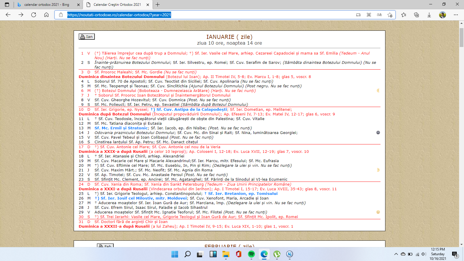Viewport: 464px width, 261px height.
Task: Go forward to the next page
Action: point(21,15)
